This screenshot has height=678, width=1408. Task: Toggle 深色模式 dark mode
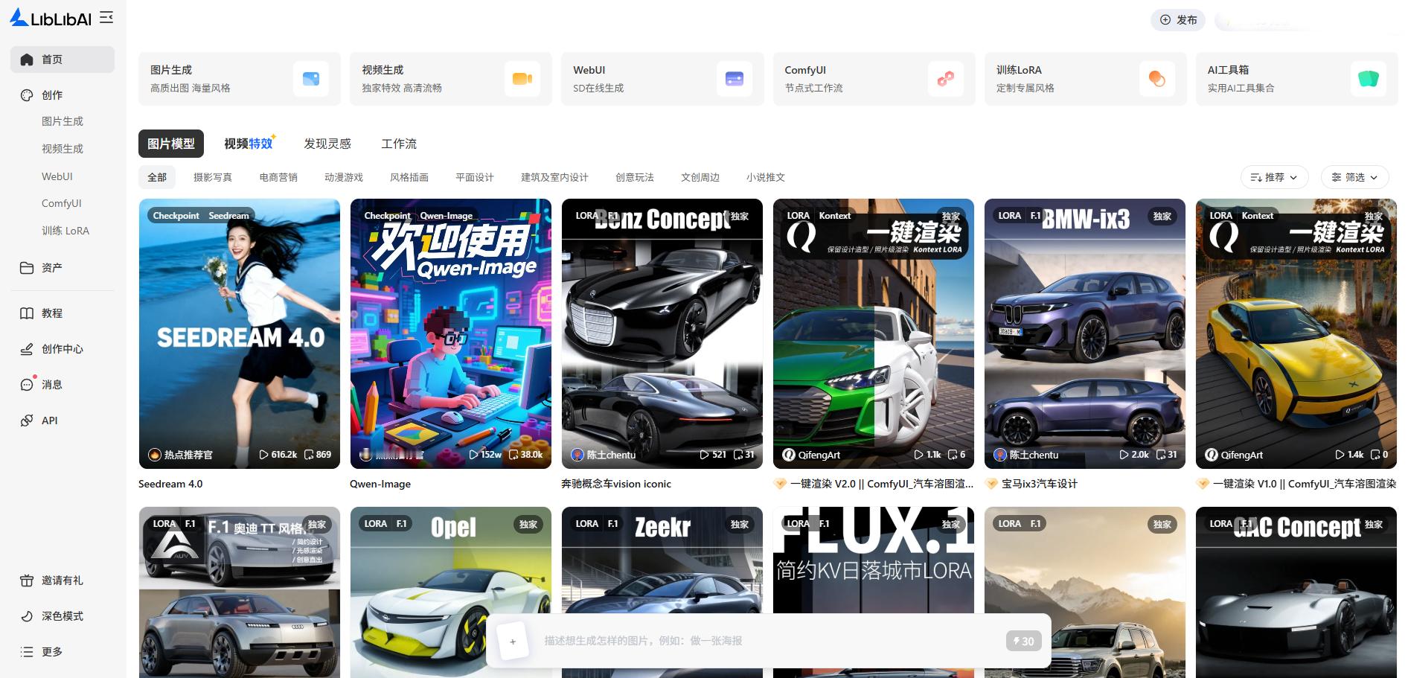click(x=52, y=616)
